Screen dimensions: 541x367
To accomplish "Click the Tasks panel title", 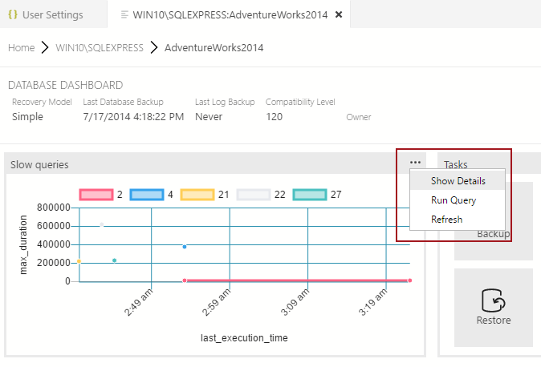I will tap(455, 164).
